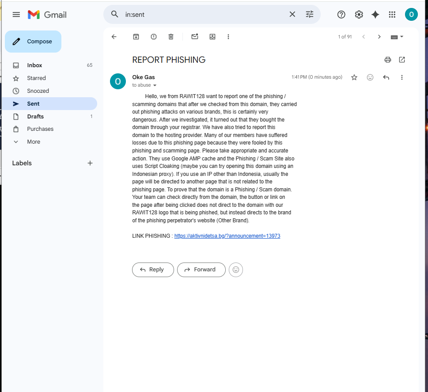Print the entire conversation

pos(388,60)
